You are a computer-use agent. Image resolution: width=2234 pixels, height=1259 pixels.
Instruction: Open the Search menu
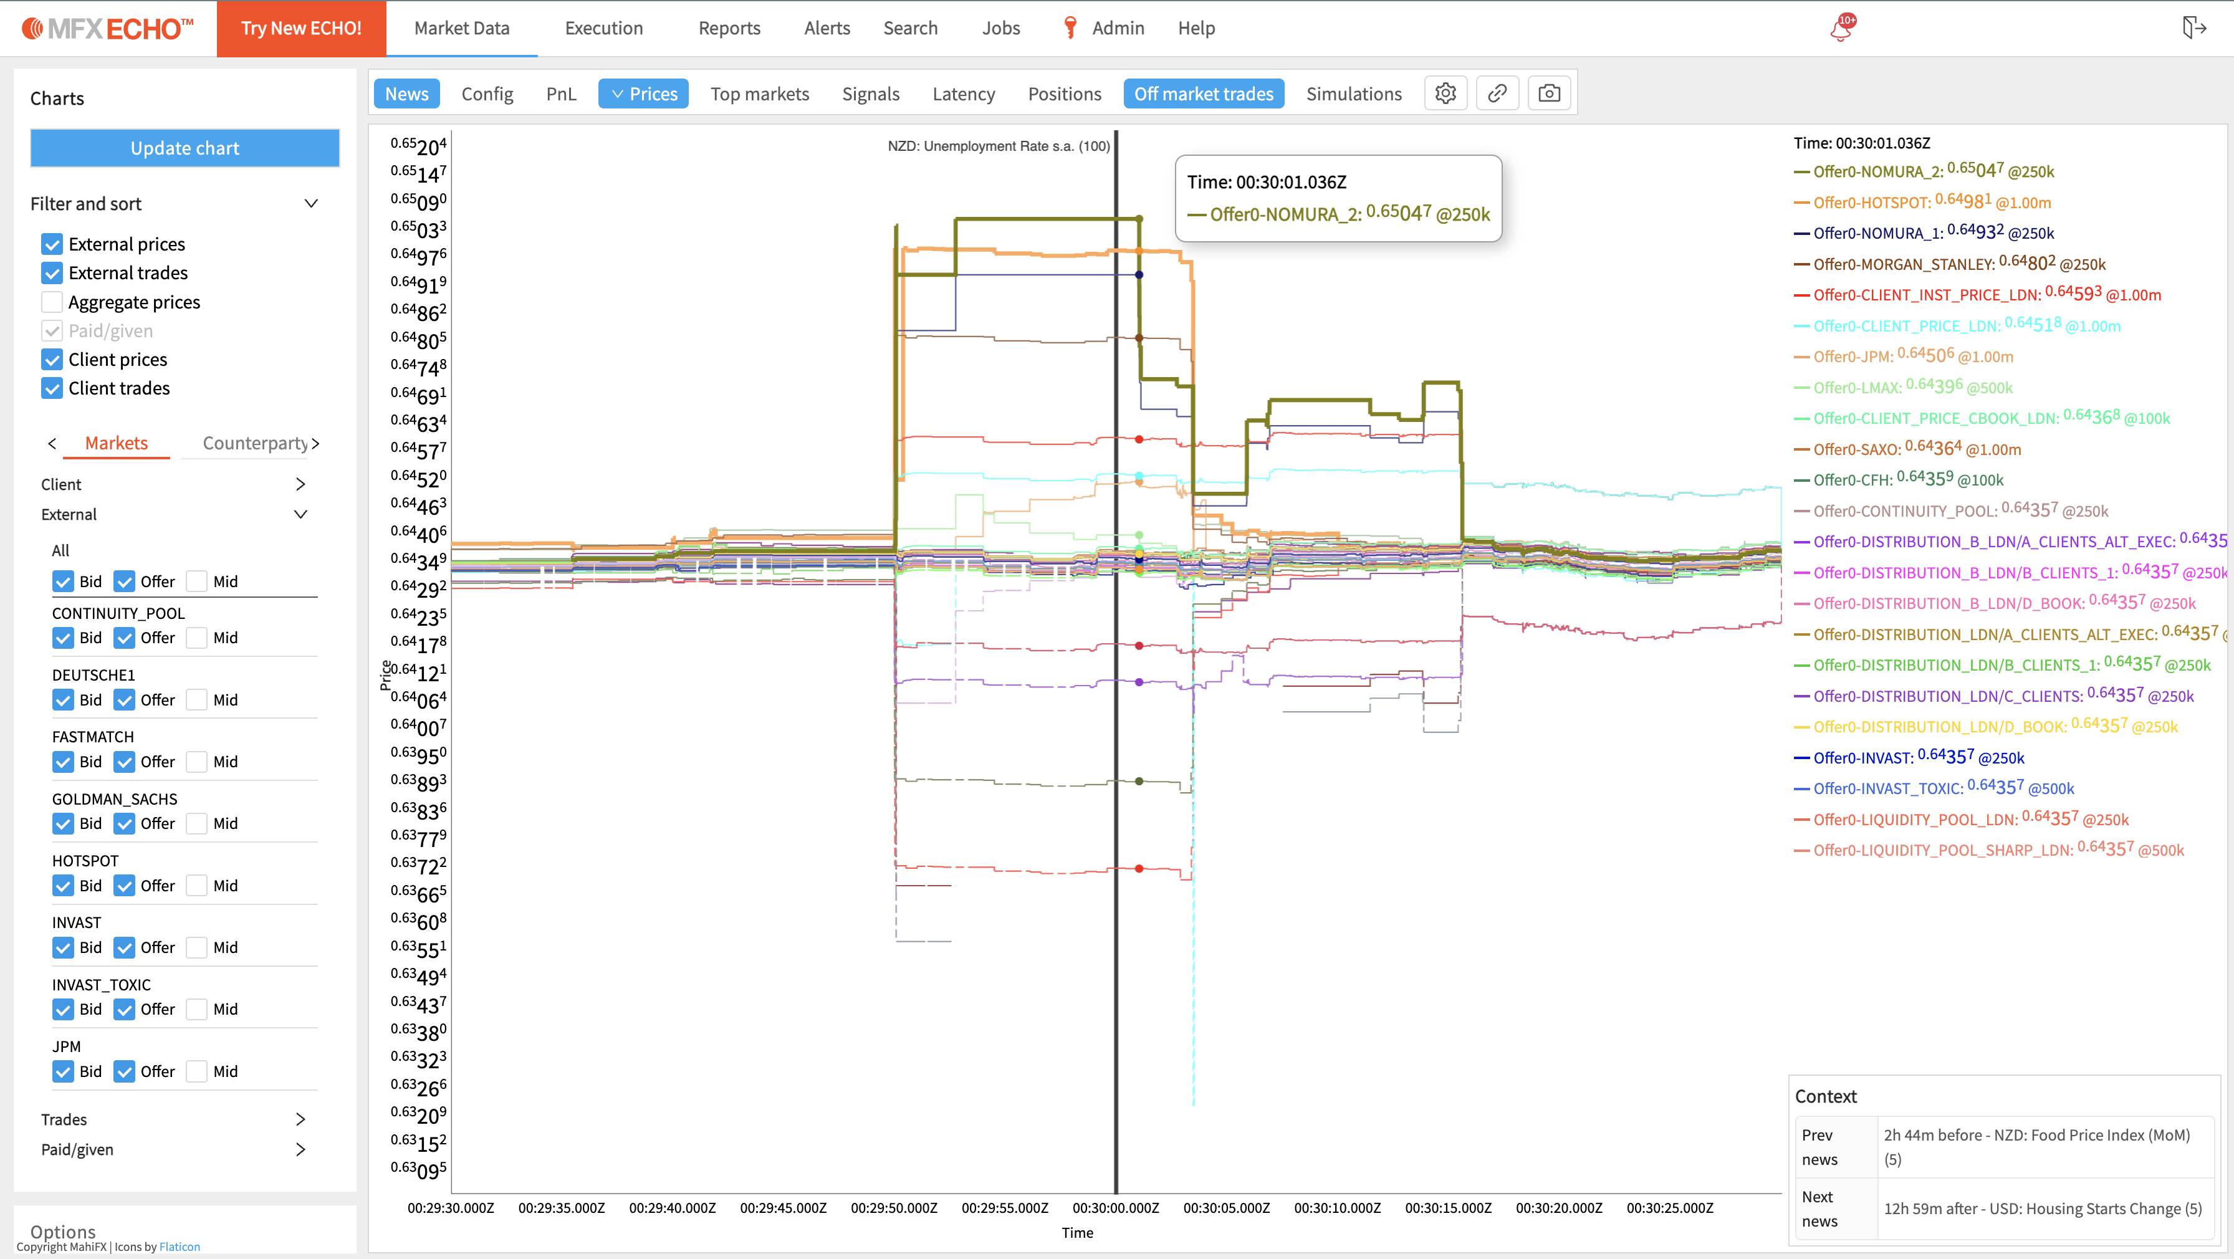909,28
